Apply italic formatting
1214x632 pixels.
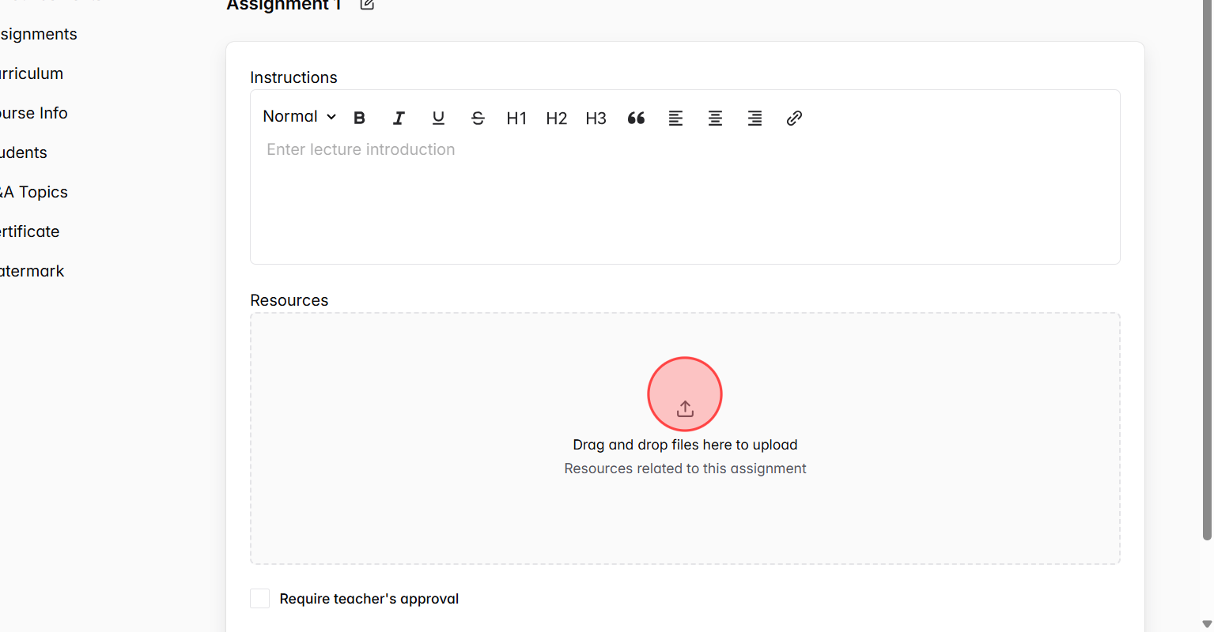point(399,118)
